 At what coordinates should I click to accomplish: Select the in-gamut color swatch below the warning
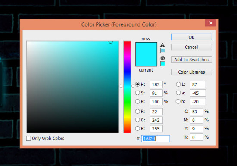click(162, 51)
